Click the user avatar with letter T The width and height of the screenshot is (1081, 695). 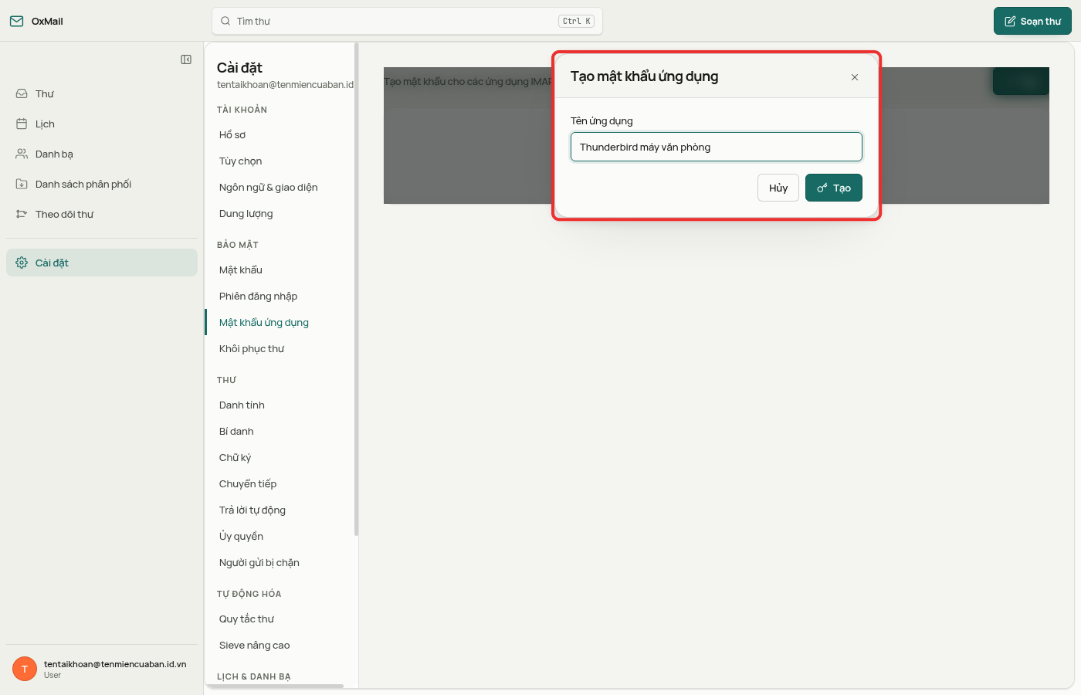coord(25,669)
